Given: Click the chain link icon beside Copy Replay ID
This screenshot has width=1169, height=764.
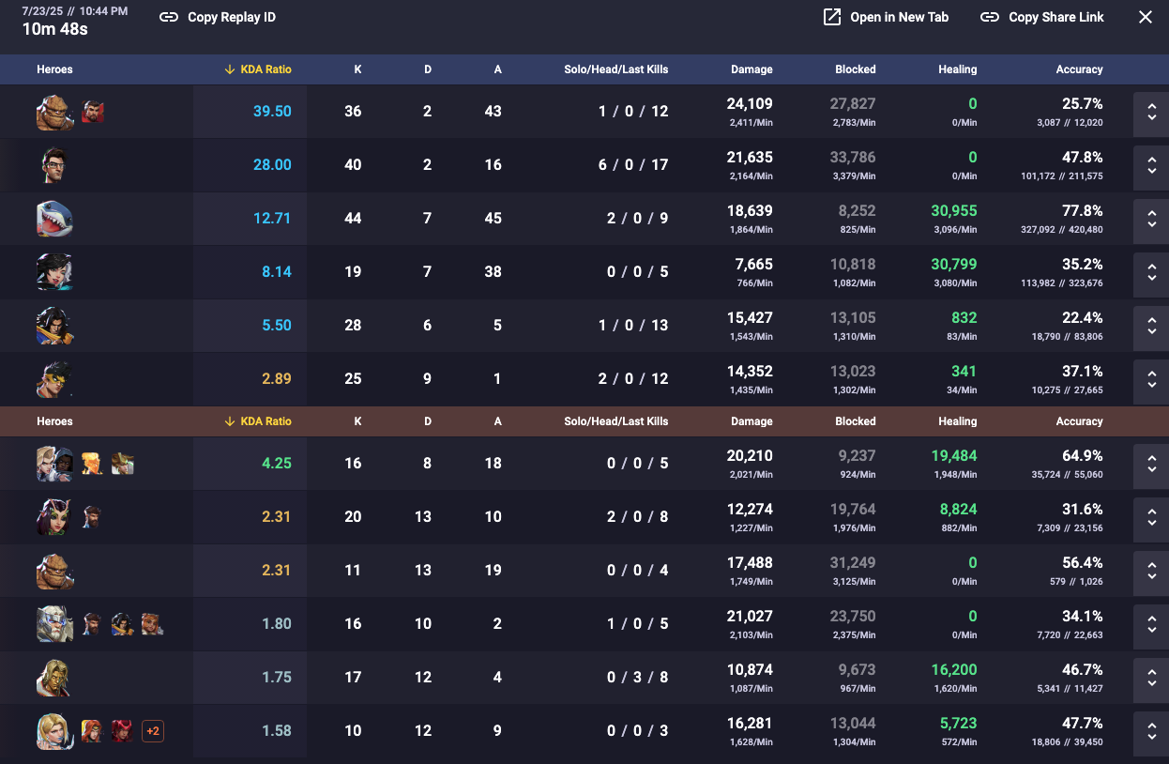Looking at the screenshot, I should click(169, 17).
